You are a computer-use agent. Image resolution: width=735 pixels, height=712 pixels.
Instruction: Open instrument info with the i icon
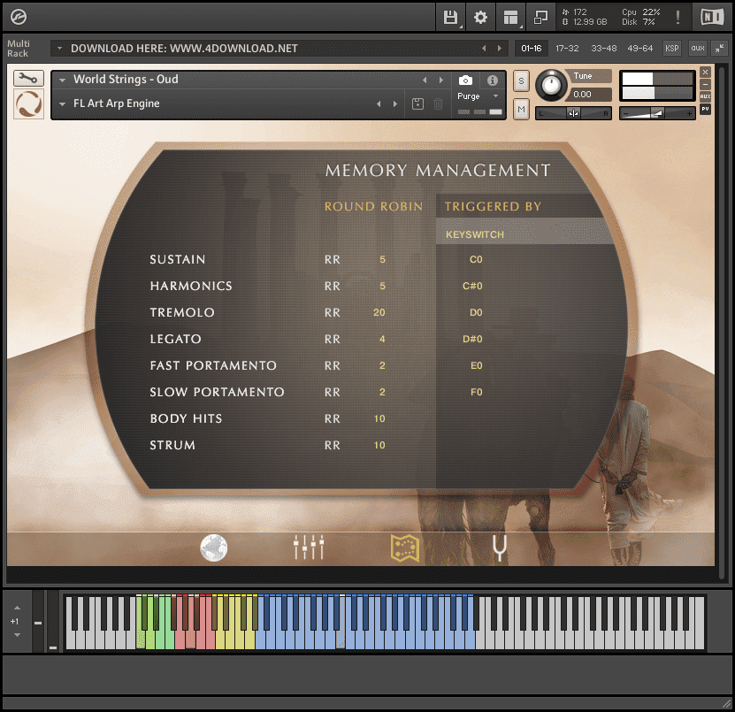click(x=492, y=81)
